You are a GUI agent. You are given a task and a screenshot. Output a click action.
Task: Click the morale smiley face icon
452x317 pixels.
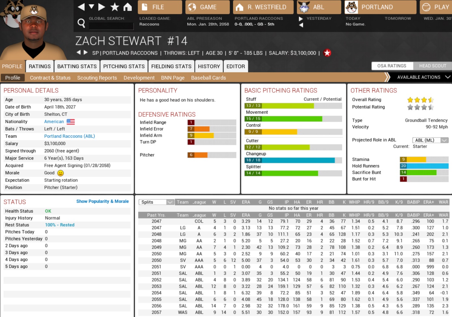coord(61,173)
